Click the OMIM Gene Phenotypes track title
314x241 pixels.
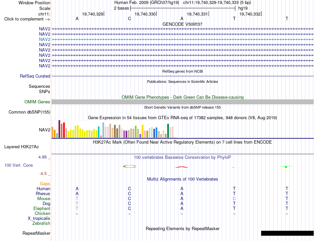click(182, 97)
